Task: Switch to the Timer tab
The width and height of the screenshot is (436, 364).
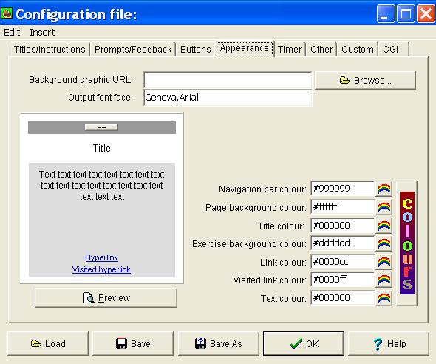Action: tap(290, 50)
